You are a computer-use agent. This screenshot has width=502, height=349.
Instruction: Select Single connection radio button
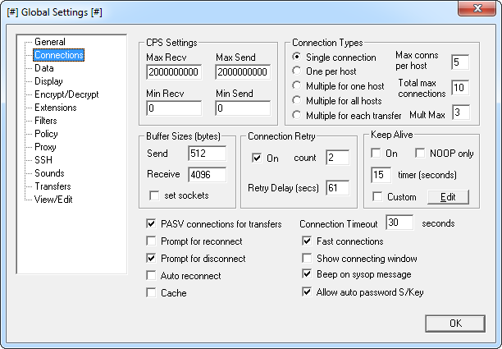(x=297, y=57)
